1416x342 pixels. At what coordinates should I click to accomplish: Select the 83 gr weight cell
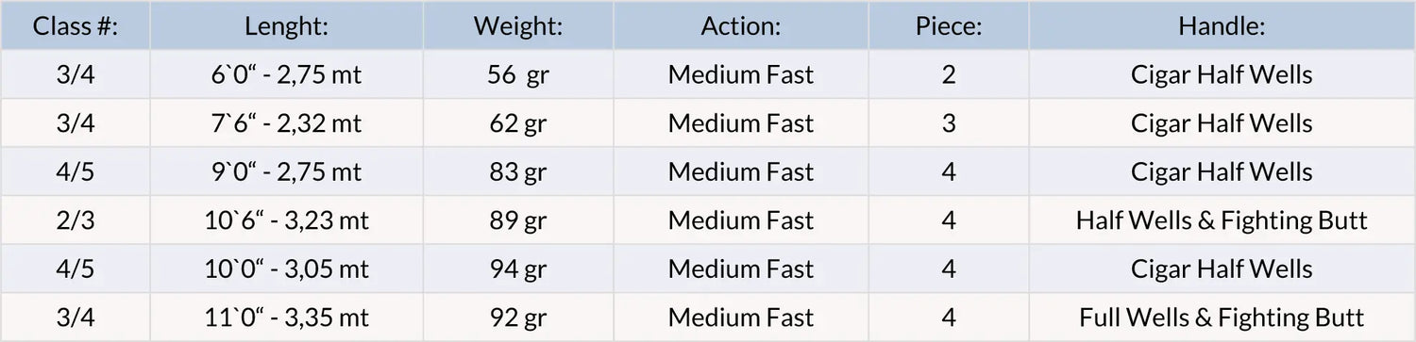tap(518, 171)
